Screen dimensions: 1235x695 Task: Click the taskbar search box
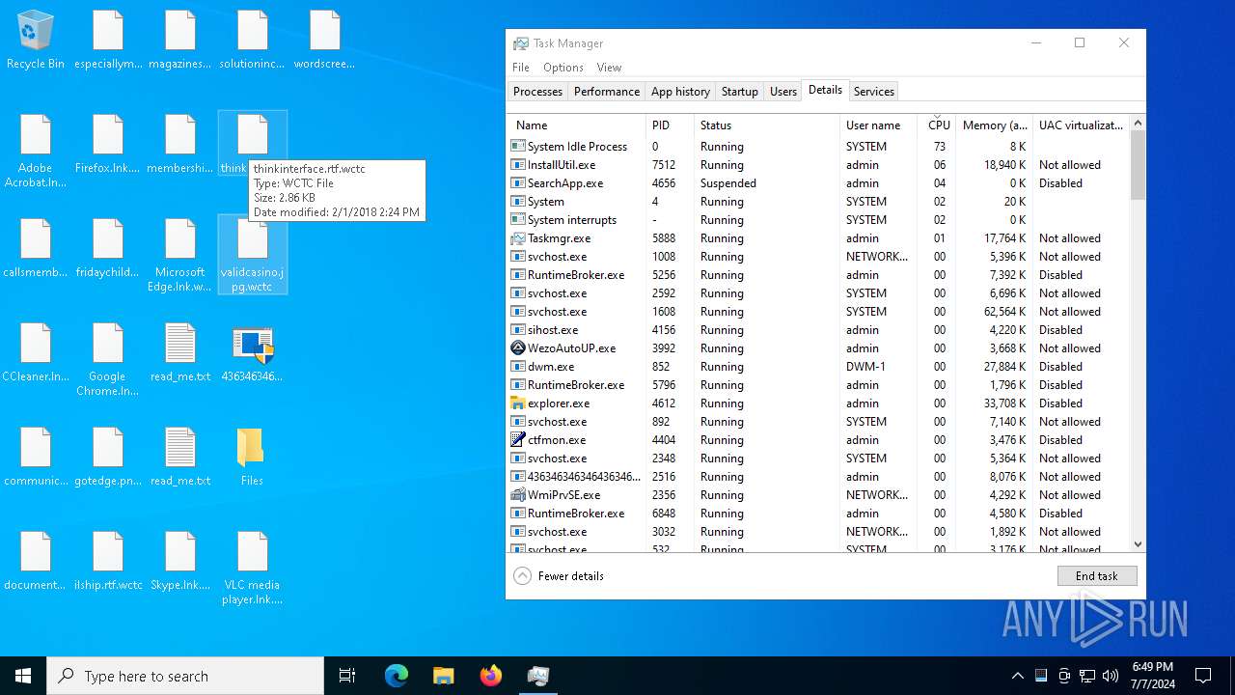[185, 676]
